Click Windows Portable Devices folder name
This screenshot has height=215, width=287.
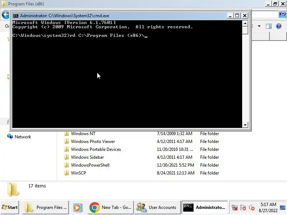tap(96, 149)
